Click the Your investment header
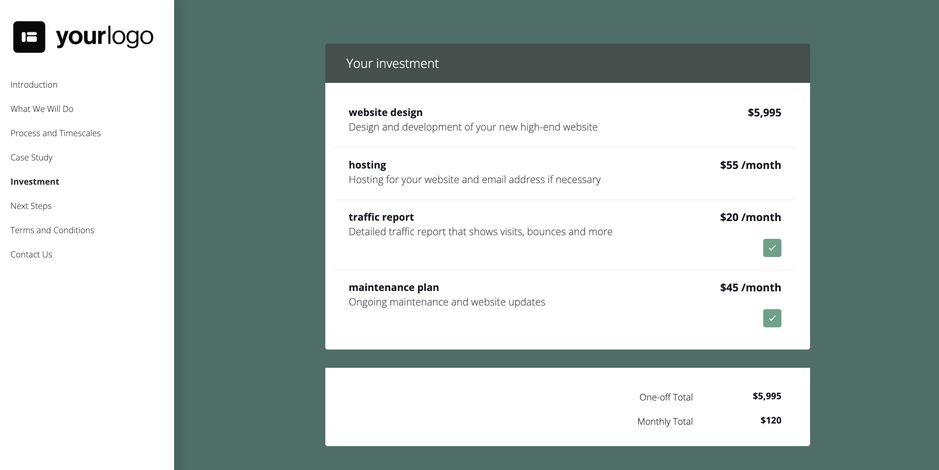This screenshot has height=470, width=939. (392, 63)
